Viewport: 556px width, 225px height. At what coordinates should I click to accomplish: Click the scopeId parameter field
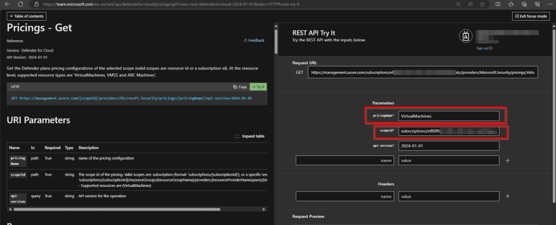pos(448,131)
